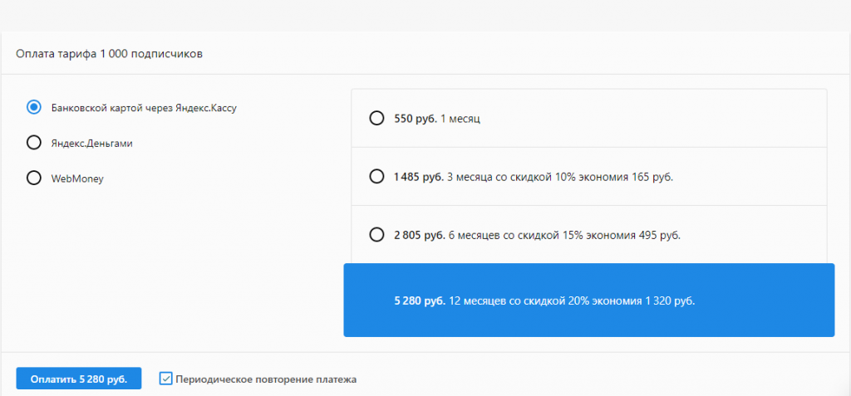Choose the 550 руб. 1 месяц radio
Viewport: 851px width, 396px height.
pos(376,118)
